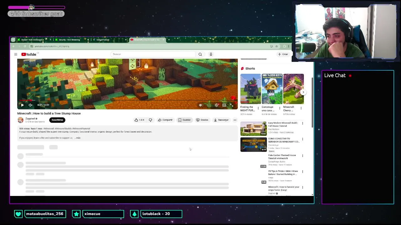Open the Zaypixel channel avatar
The image size is (401, 225).
[20, 120]
